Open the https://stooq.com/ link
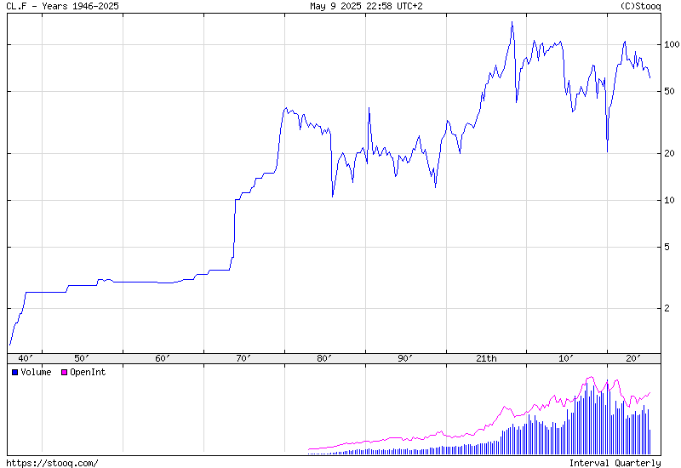 pyautogui.click(x=52, y=463)
